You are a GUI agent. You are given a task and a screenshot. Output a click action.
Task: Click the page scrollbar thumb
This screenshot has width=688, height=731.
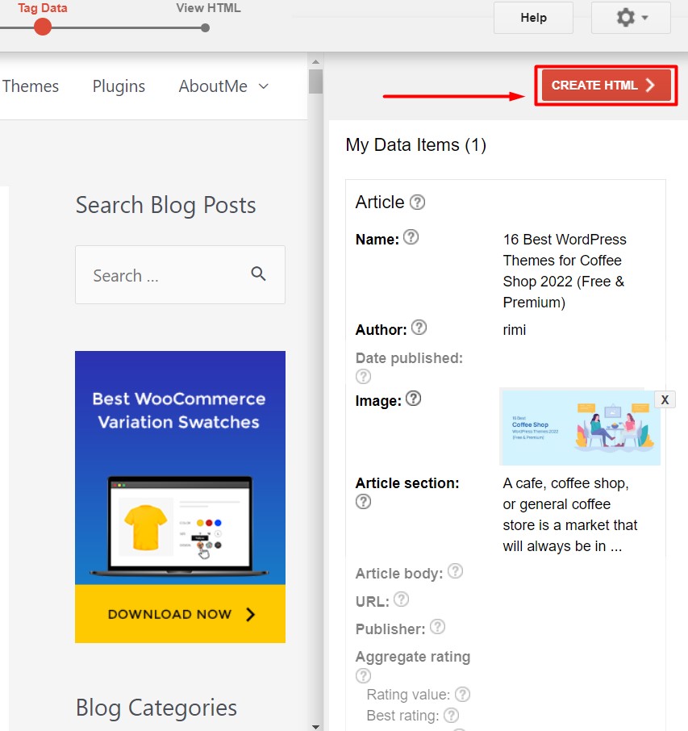coord(315,81)
